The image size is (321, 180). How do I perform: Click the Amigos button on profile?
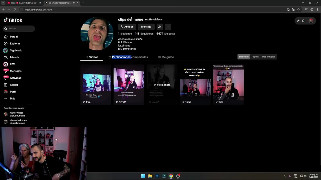coord(127,27)
